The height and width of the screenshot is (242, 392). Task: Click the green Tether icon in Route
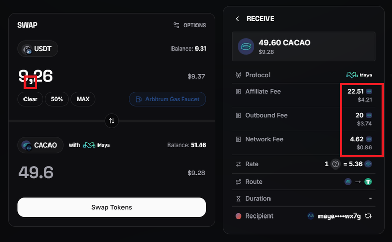coord(368,182)
